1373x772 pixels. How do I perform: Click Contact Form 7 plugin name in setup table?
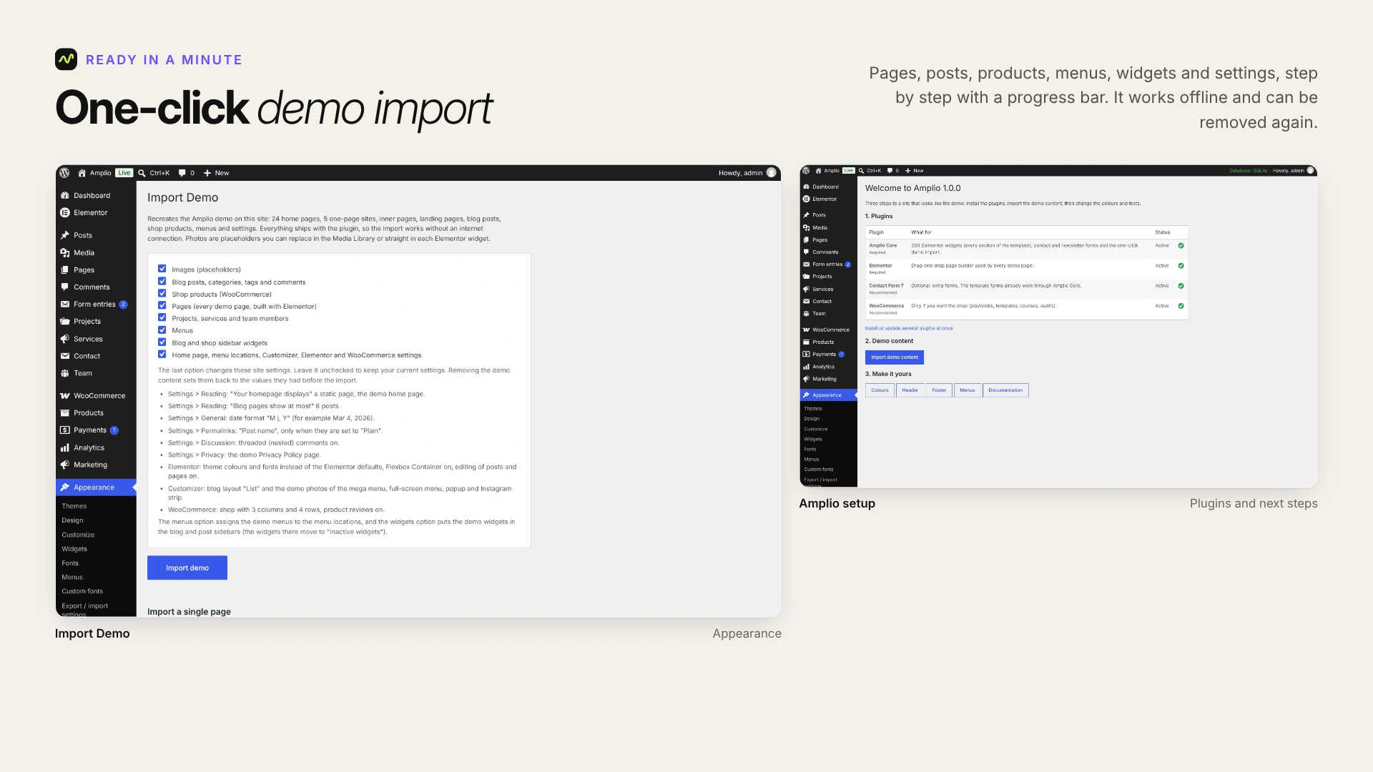click(886, 286)
